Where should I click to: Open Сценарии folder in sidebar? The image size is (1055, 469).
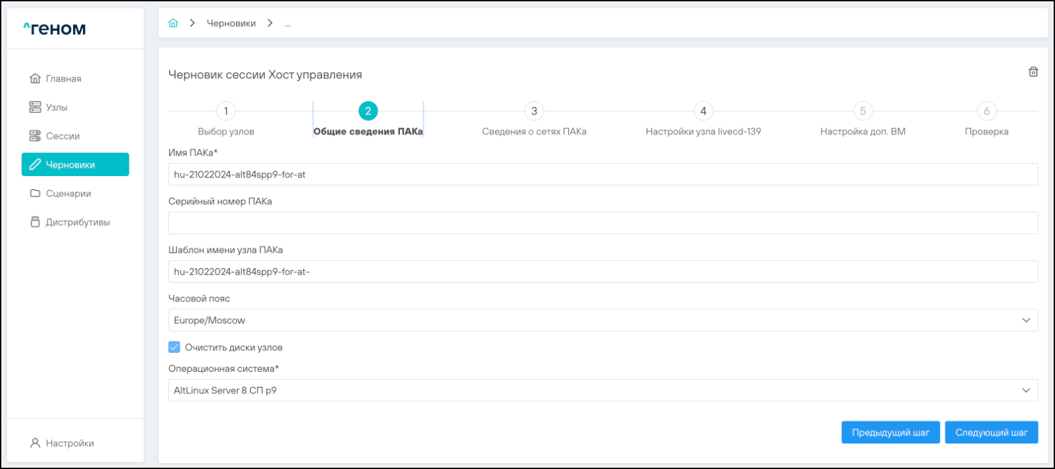[x=68, y=194]
